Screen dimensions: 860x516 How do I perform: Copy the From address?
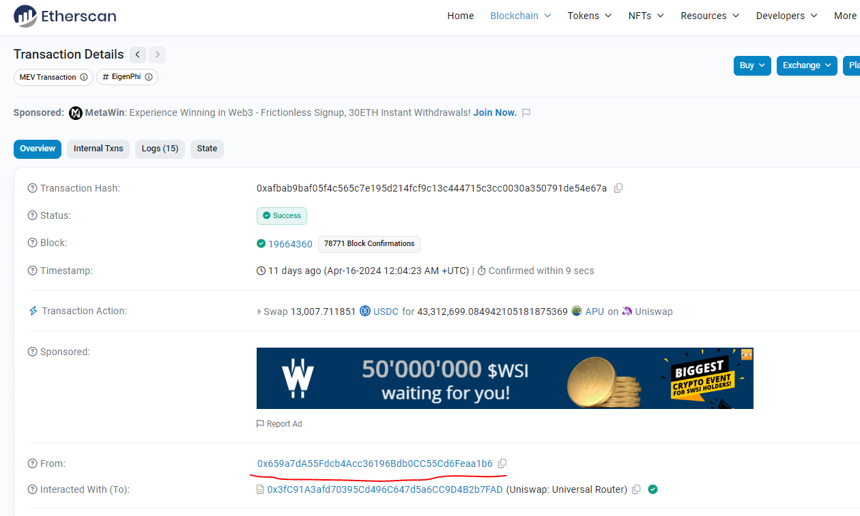click(x=502, y=464)
